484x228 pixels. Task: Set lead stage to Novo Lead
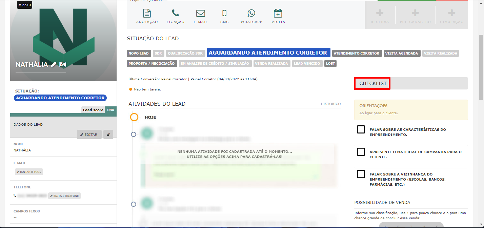click(139, 53)
